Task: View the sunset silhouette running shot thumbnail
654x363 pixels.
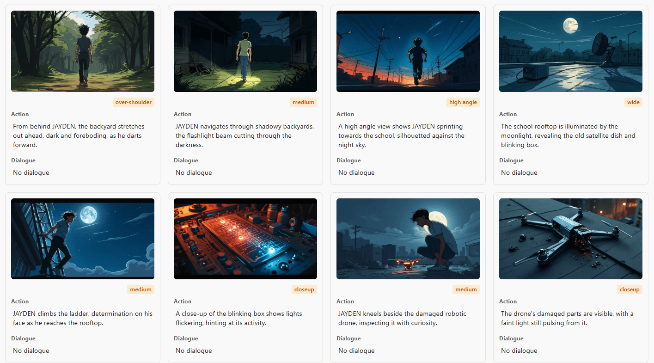Action: click(408, 51)
